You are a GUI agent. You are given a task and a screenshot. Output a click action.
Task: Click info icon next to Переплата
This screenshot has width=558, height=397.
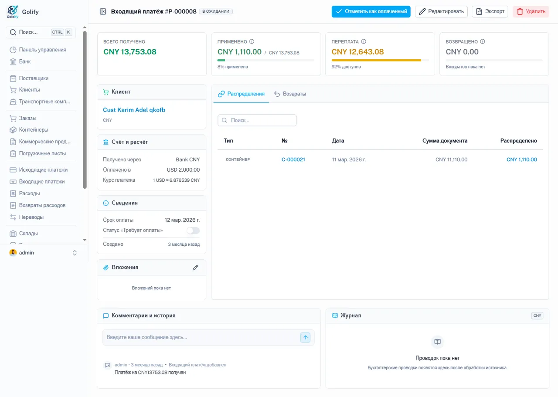364,42
